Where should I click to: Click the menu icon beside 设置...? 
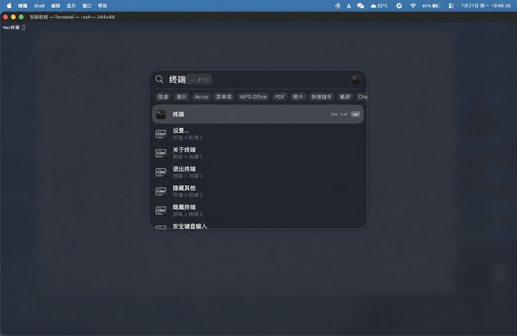161,134
